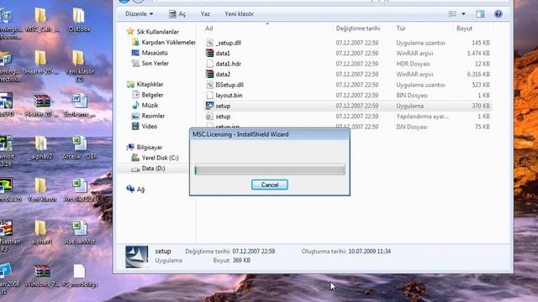
Task: Select the setup application icon
Action: click(x=209, y=106)
